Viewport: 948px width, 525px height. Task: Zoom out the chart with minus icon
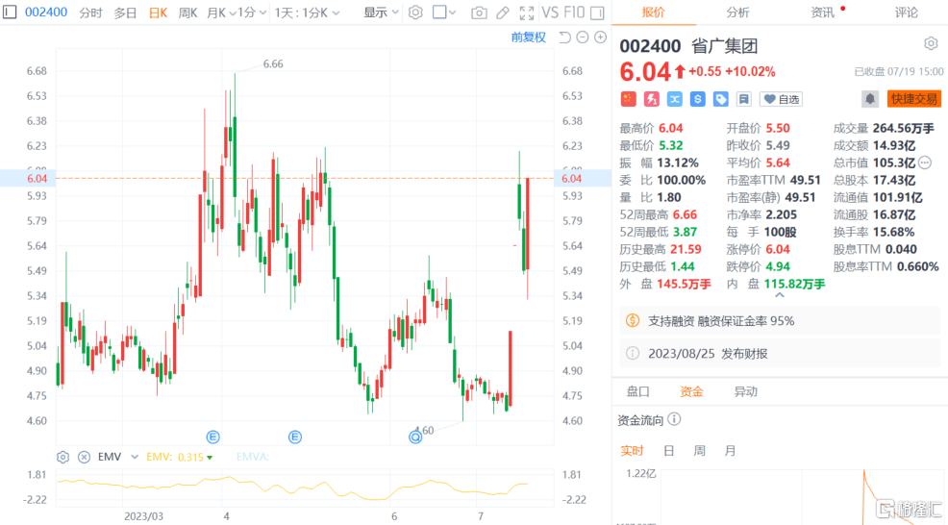click(583, 37)
